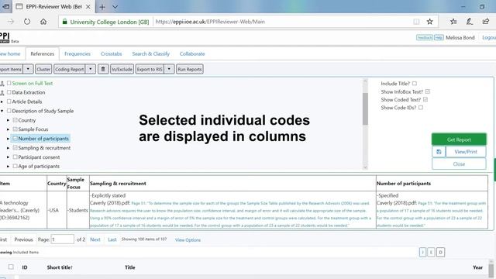
Task: Check the Participant consent checkbox
Action: coord(15,157)
